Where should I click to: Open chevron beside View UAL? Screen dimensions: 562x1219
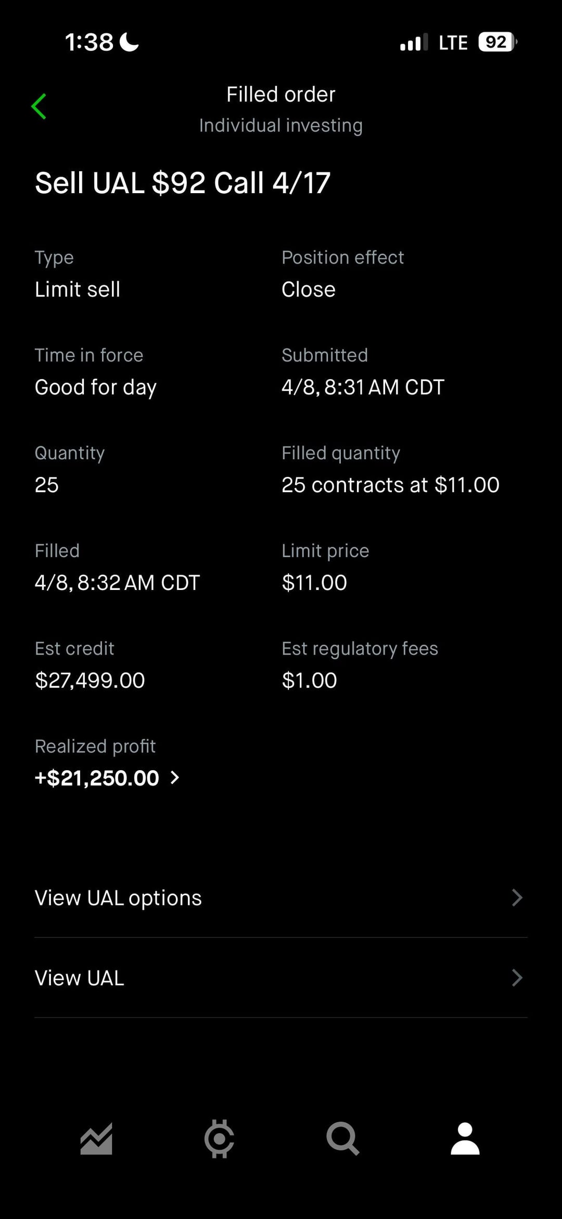tap(517, 978)
